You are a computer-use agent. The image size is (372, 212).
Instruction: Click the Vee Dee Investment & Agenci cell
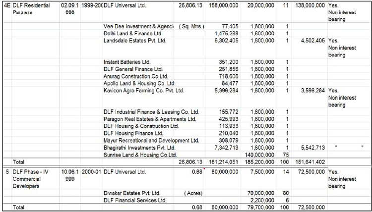tap(138, 25)
